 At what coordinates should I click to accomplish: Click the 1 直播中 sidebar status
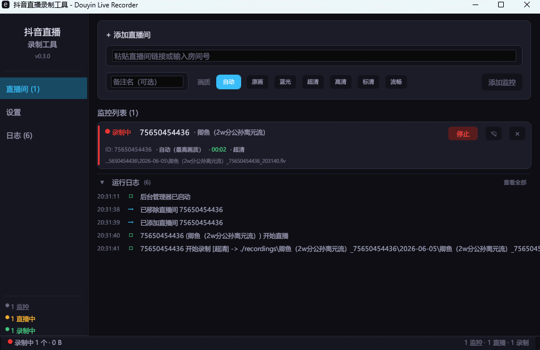(20, 319)
